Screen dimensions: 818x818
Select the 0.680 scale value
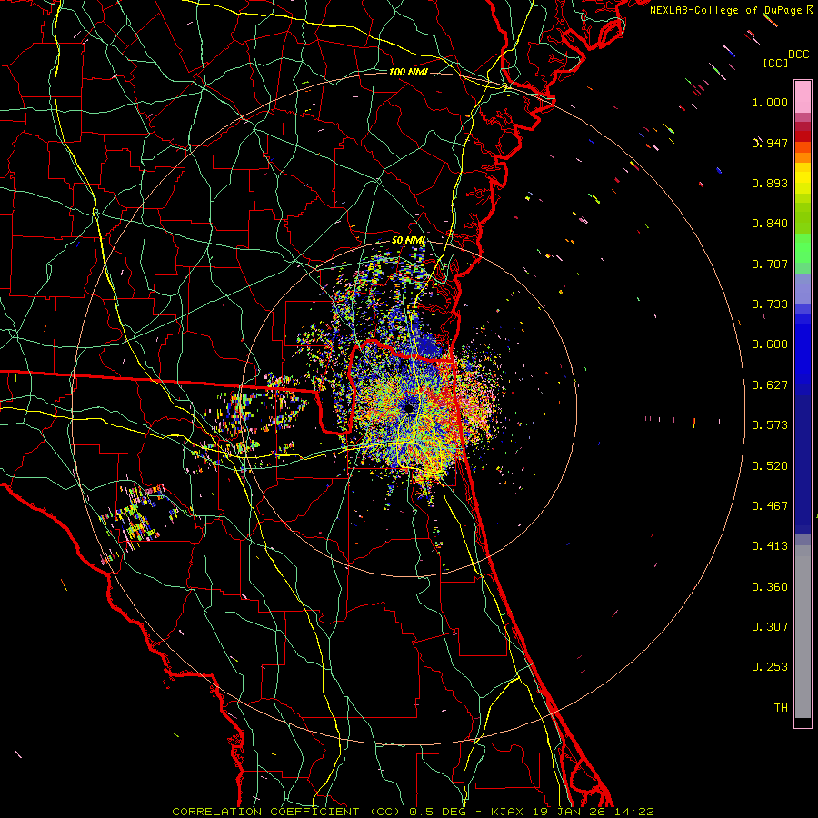(770, 344)
